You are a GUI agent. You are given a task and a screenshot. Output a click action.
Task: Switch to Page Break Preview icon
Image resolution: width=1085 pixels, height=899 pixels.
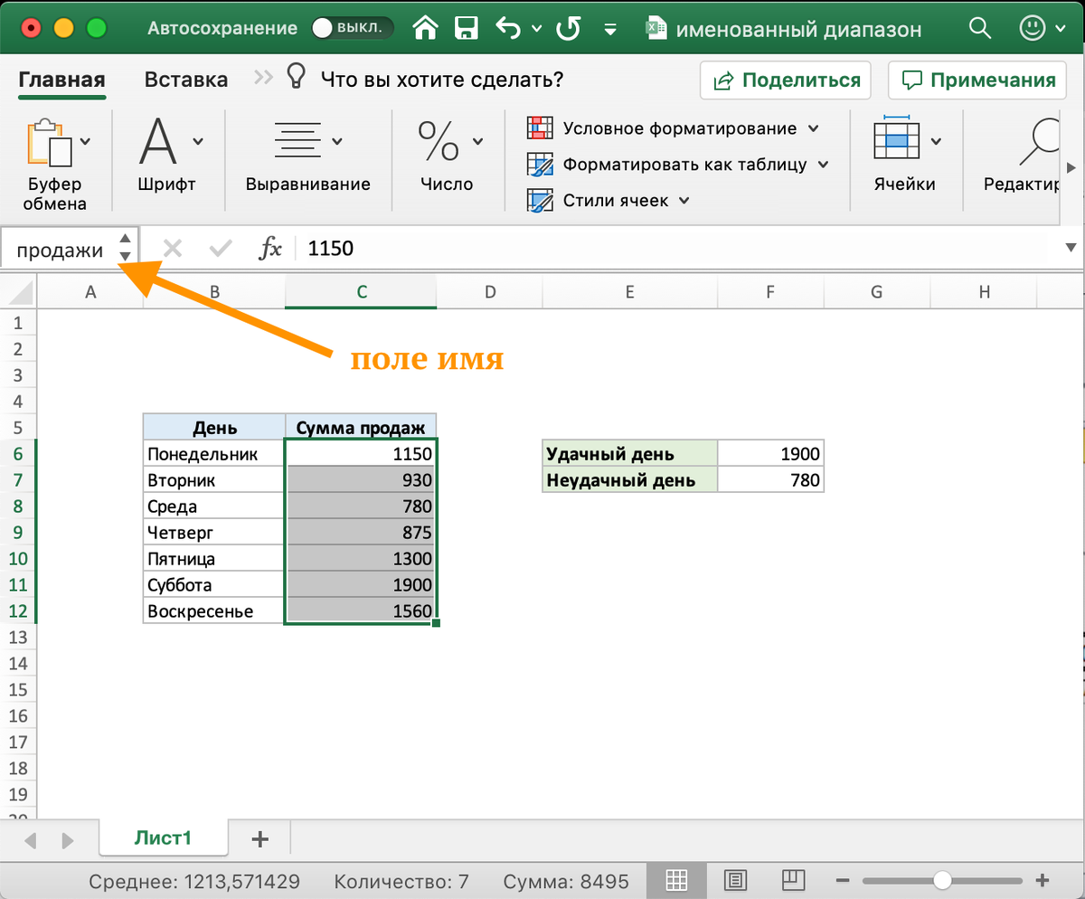793,879
